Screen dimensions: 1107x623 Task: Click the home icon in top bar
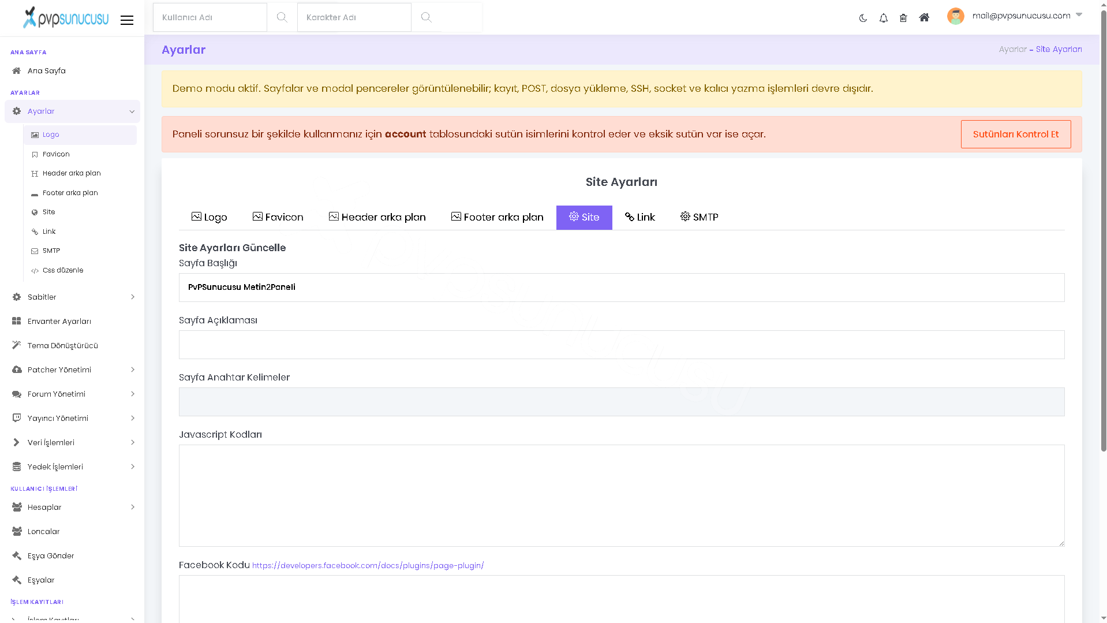pyautogui.click(x=924, y=17)
